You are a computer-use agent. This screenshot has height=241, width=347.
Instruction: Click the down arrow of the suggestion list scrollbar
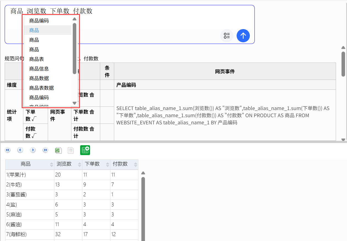pos(74,103)
